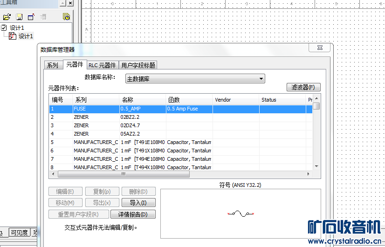Select child 设计1 schematic tree item
This screenshot has width=385, height=247.
point(26,36)
